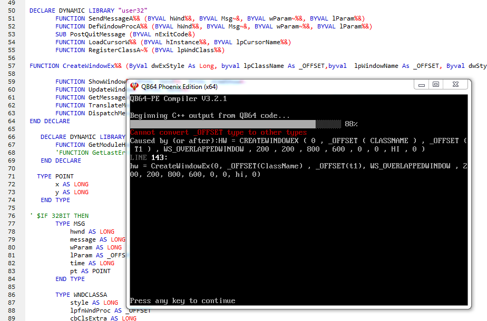Click 'y AS LONG' on line 73
Screen dimensions: 487x321
pos(72,192)
